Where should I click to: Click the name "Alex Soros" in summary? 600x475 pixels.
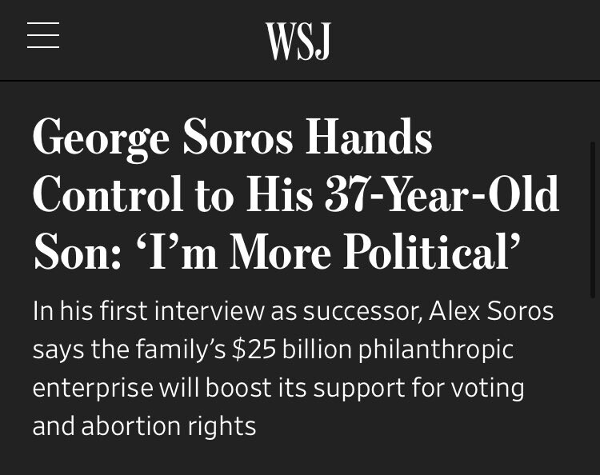[491, 311]
